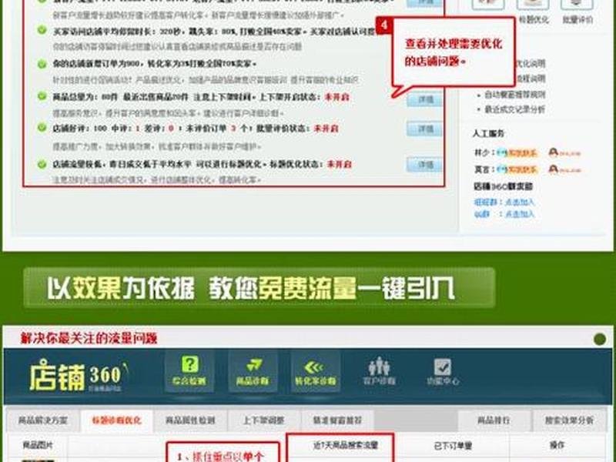
Task: Click the red 未开启 status in 批量评价 row
Action: tap(326, 129)
